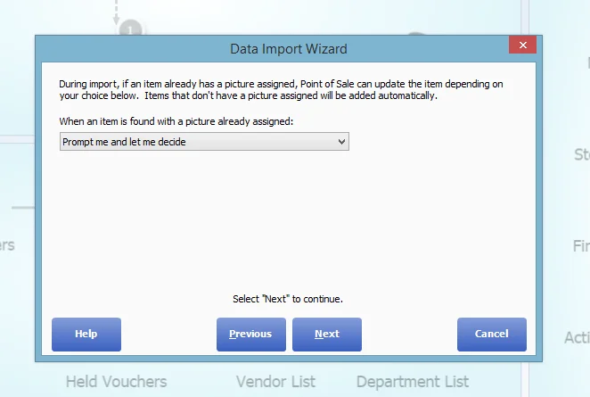The height and width of the screenshot is (397, 590).
Task: Go back with the Previous button
Action: pos(251,334)
